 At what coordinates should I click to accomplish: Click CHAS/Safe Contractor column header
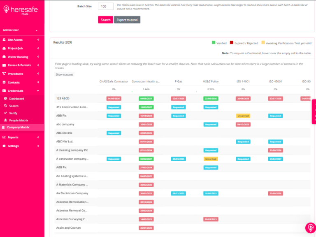tap(114, 81)
